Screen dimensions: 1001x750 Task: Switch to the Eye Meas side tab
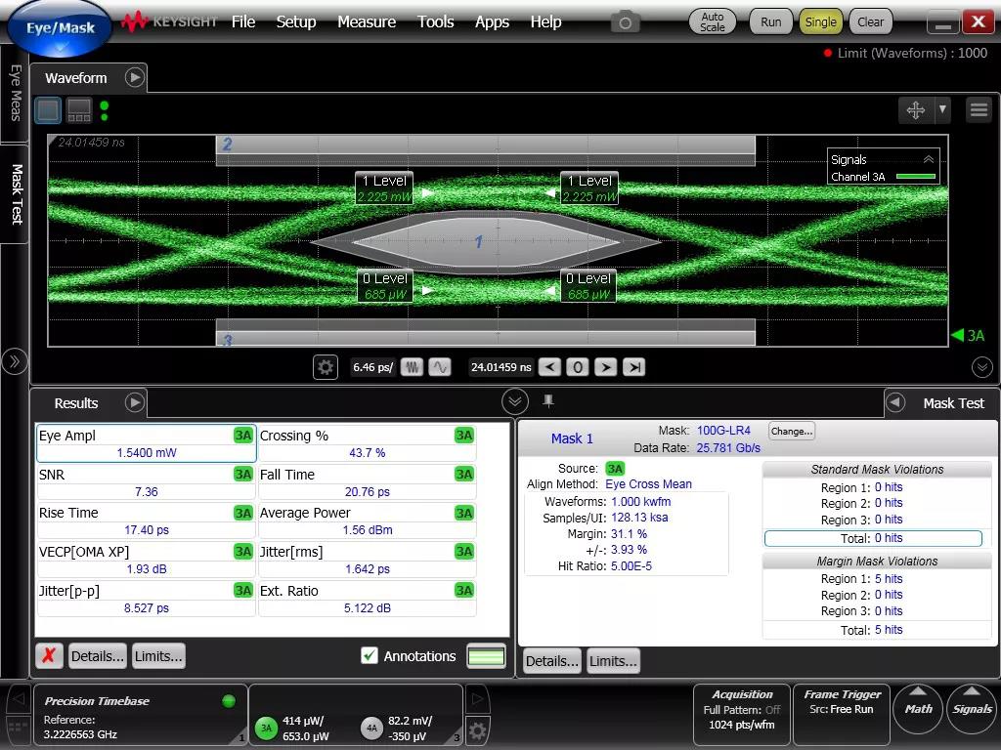click(16, 93)
